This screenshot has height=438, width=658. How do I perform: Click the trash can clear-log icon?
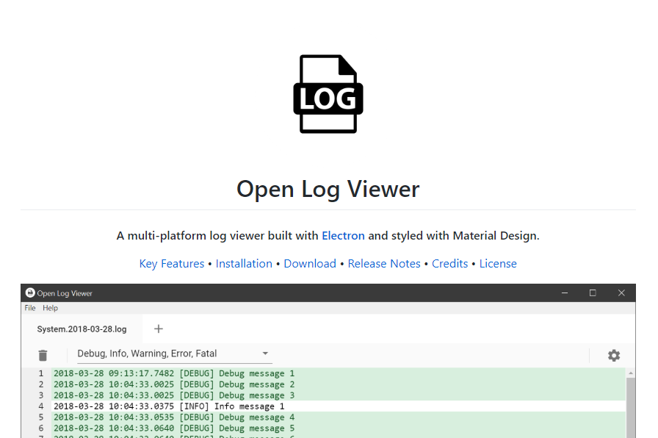43,355
